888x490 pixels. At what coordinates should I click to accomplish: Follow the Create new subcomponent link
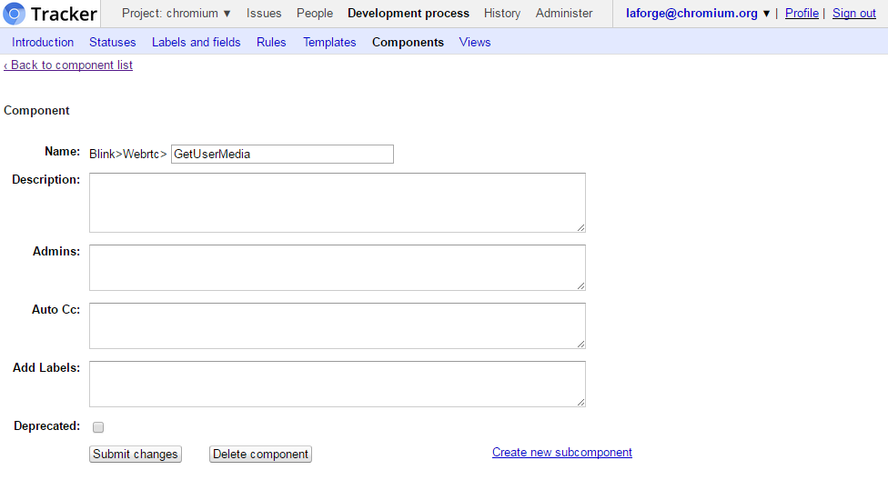(x=561, y=452)
